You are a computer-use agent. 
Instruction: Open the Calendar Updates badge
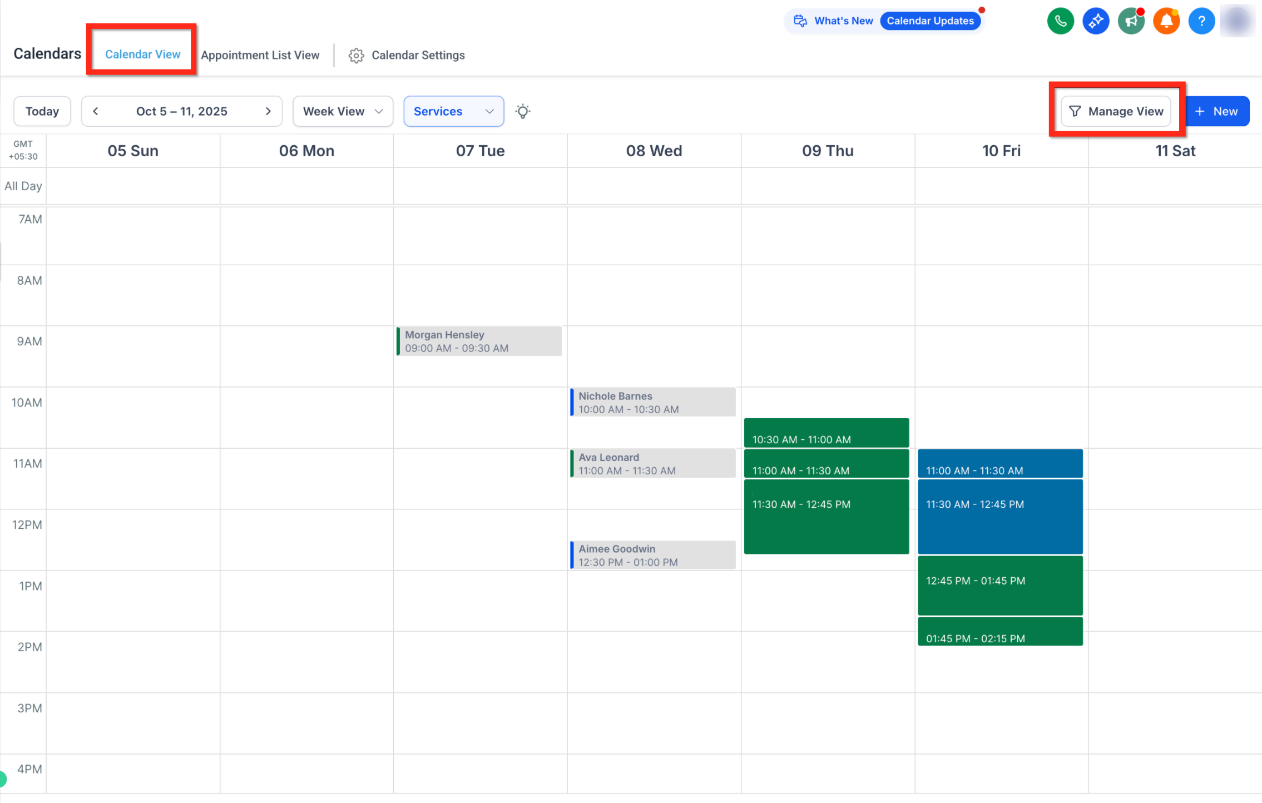930,21
